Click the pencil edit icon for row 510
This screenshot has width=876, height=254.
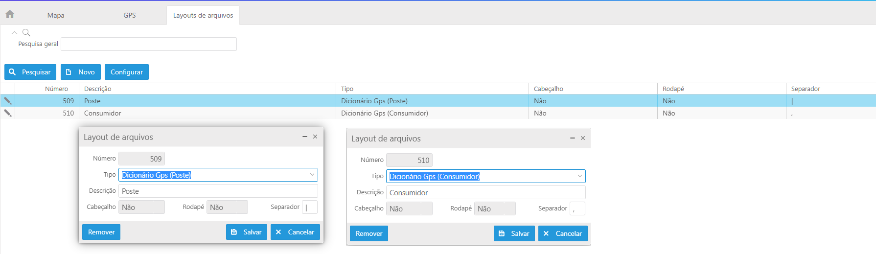click(x=8, y=113)
